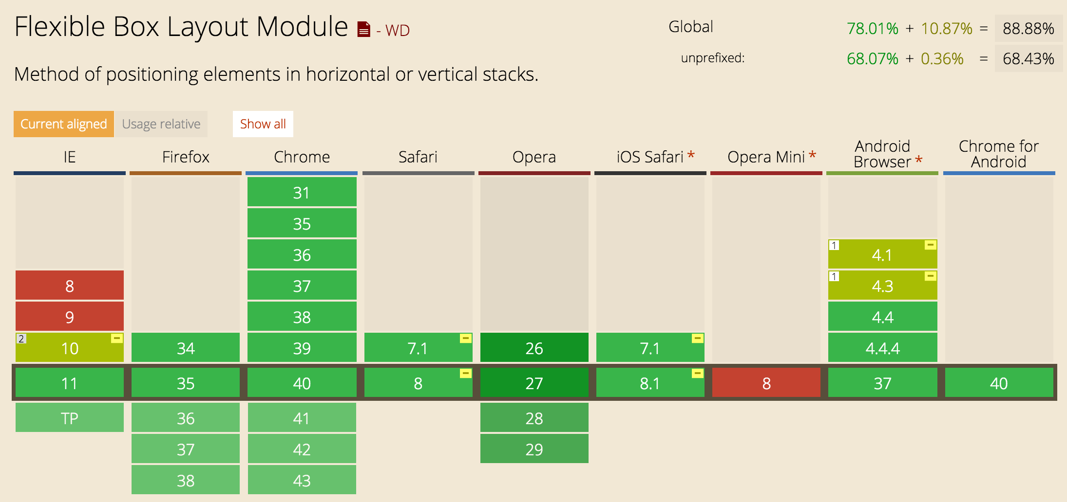Click the yellow prefix marker on Safari 7.1
This screenshot has width=1067, height=502.
pos(466,338)
